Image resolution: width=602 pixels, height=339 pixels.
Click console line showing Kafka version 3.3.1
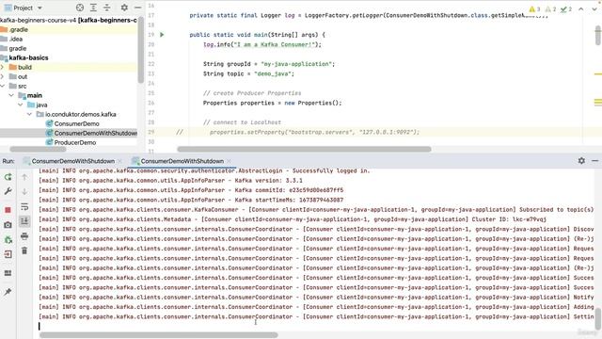170,180
